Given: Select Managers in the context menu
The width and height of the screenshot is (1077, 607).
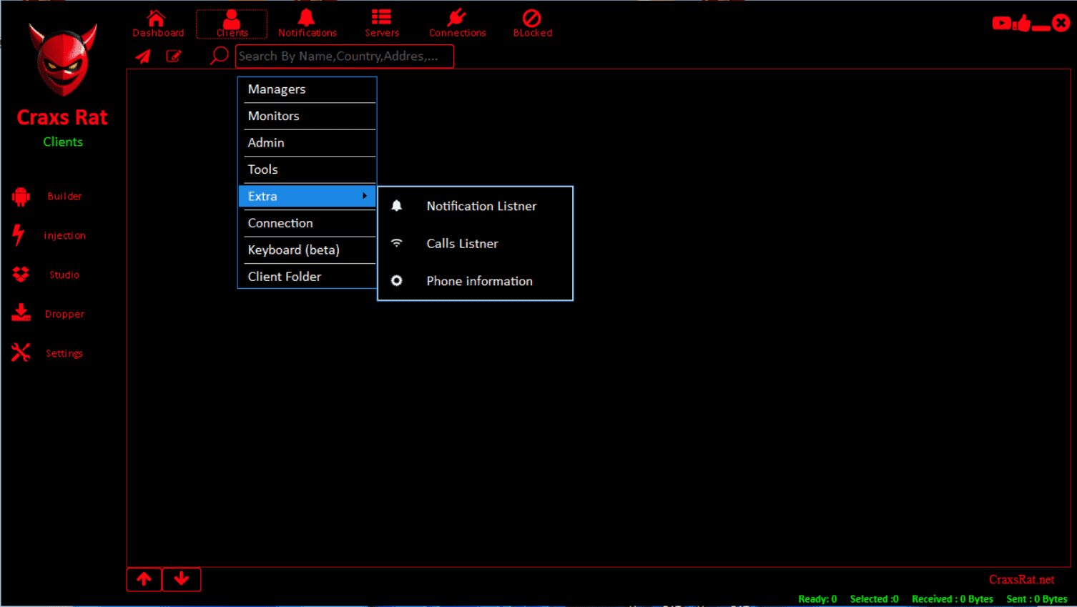Looking at the screenshot, I should click(x=307, y=89).
